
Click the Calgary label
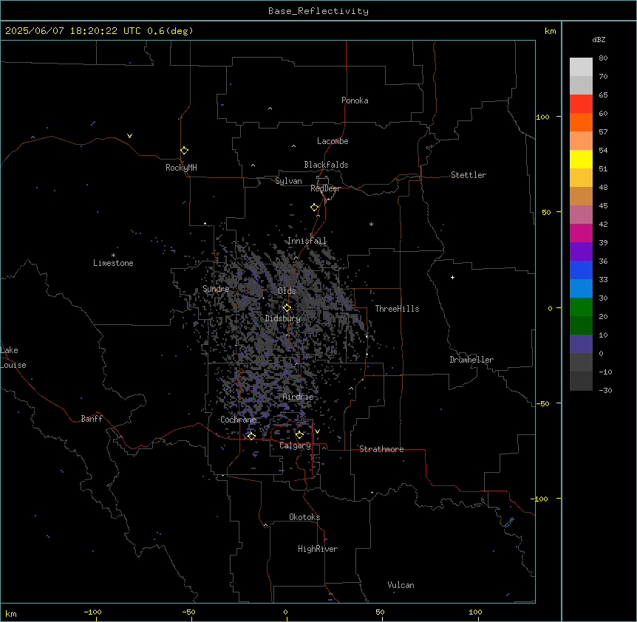(295, 445)
